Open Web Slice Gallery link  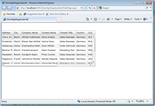57,14
